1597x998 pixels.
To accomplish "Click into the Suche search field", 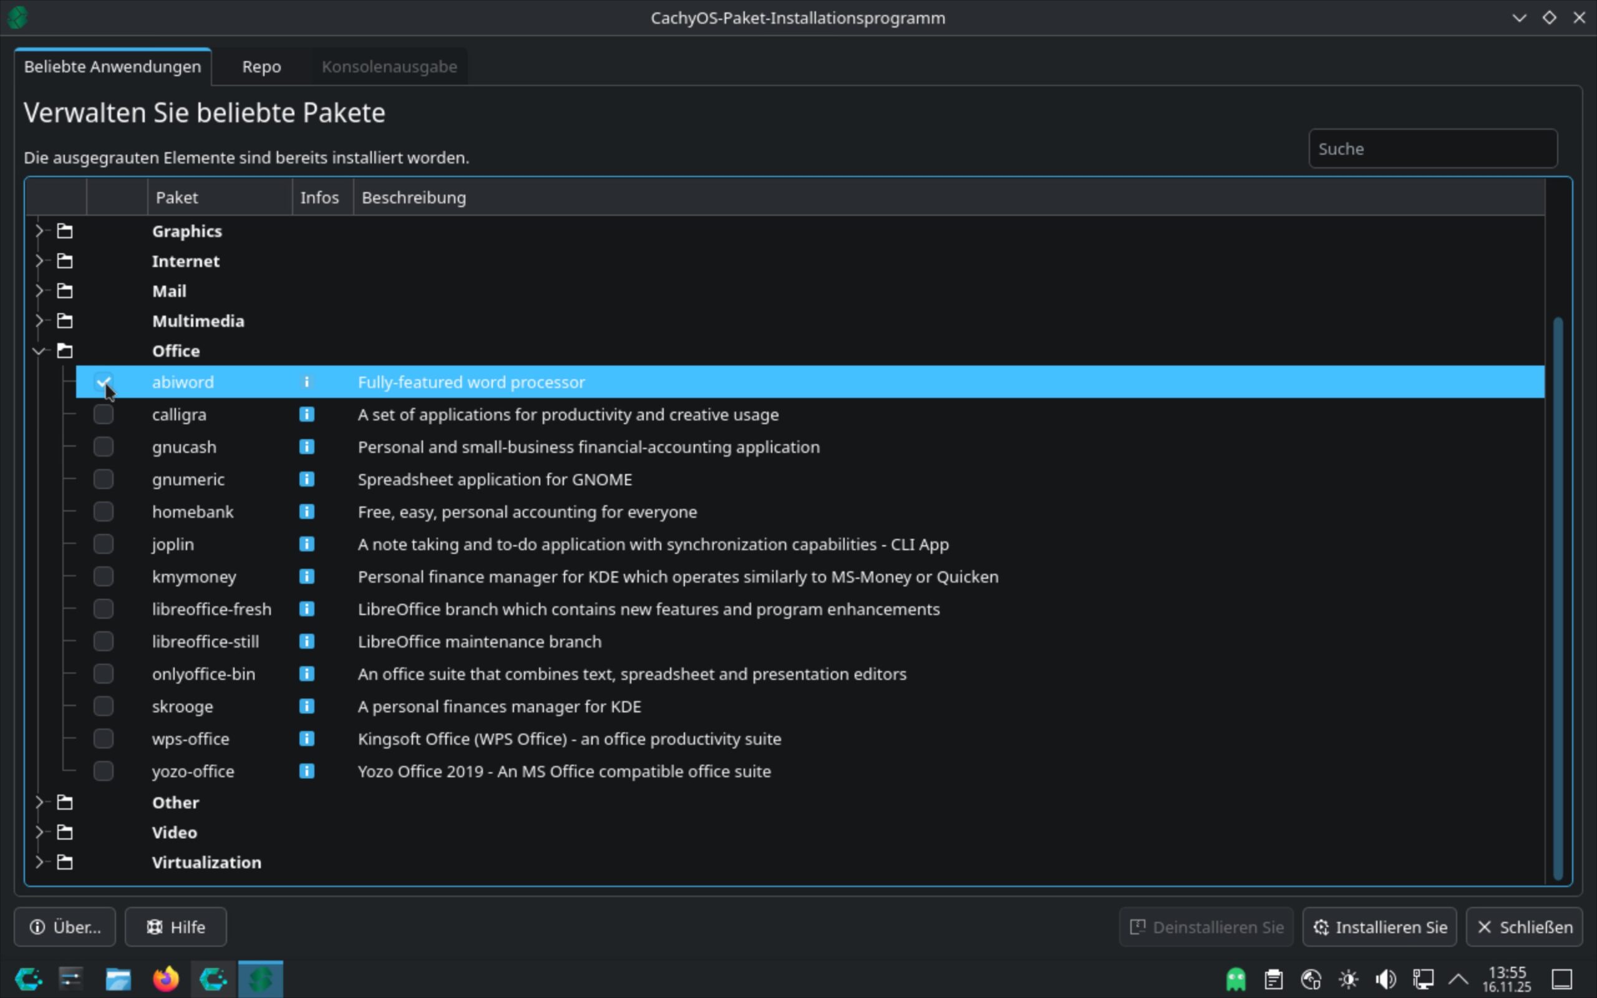I will (1432, 148).
